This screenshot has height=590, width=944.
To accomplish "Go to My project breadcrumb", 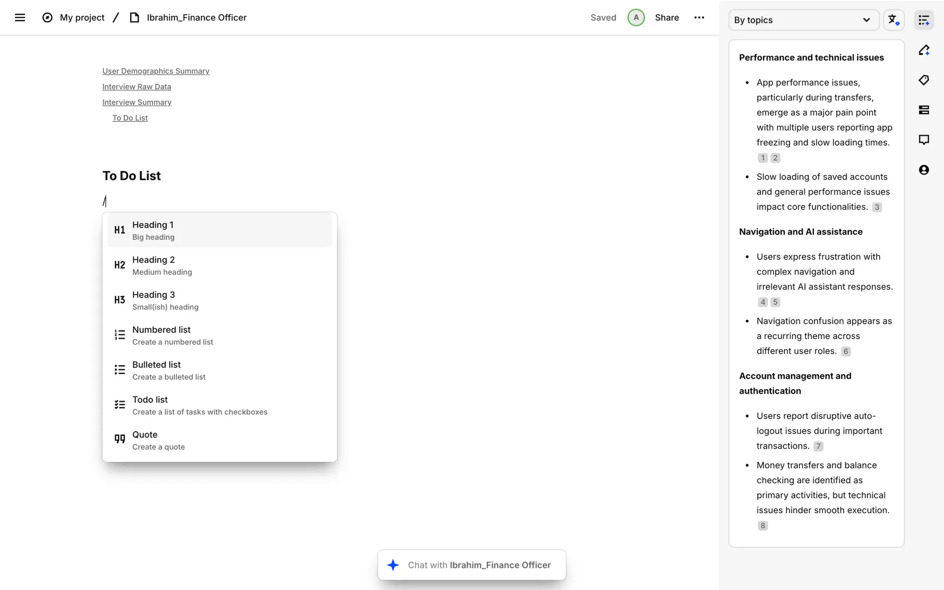I will [x=82, y=18].
